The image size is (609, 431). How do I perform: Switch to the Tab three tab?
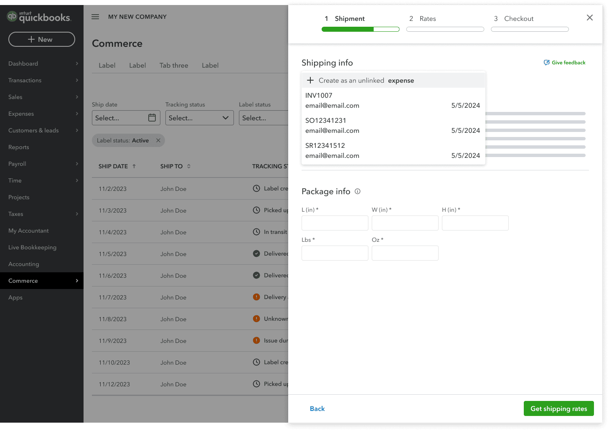pos(174,65)
